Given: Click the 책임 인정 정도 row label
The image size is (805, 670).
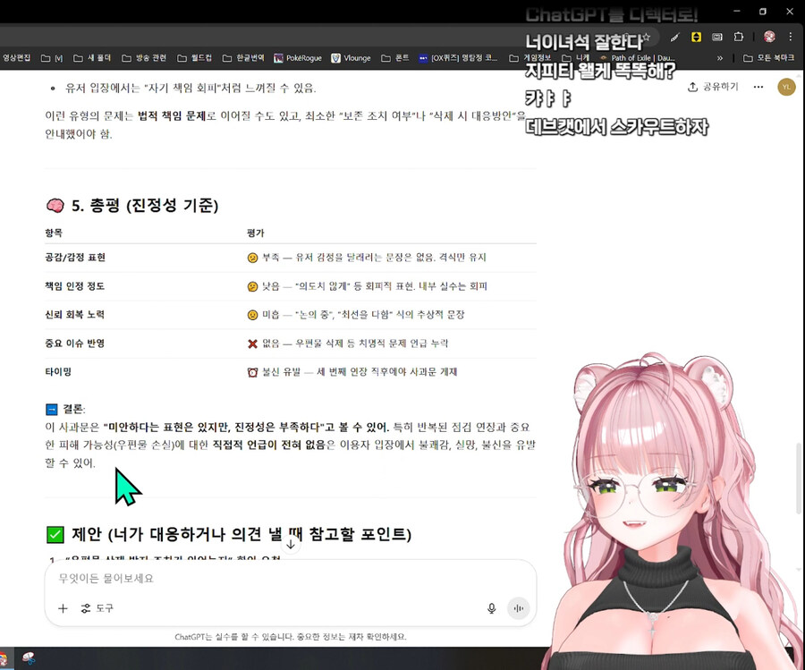Looking at the screenshot, I should pos(75,286).
